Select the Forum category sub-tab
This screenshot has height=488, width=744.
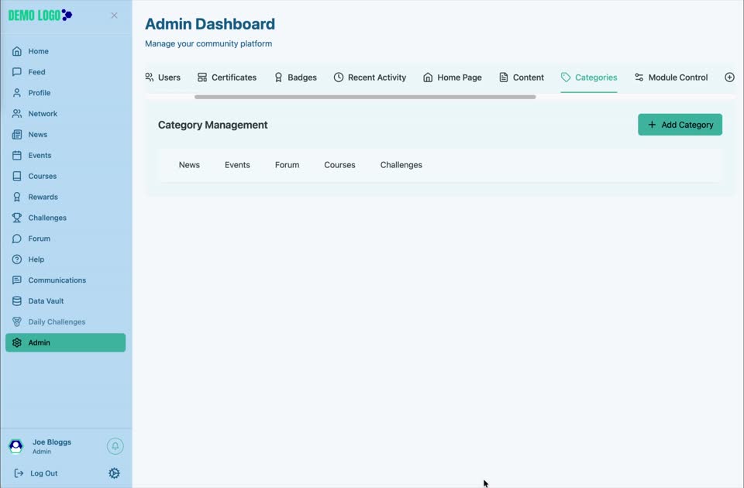(287, 165)
